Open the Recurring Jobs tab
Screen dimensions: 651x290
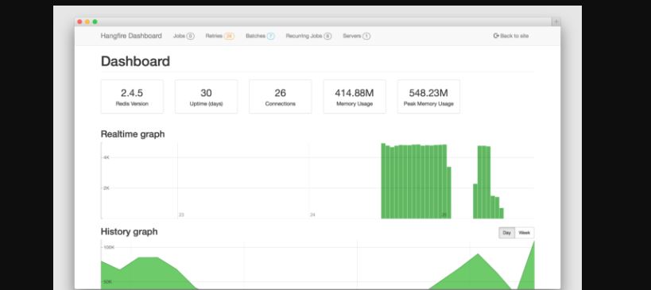[x=308, y=36]
